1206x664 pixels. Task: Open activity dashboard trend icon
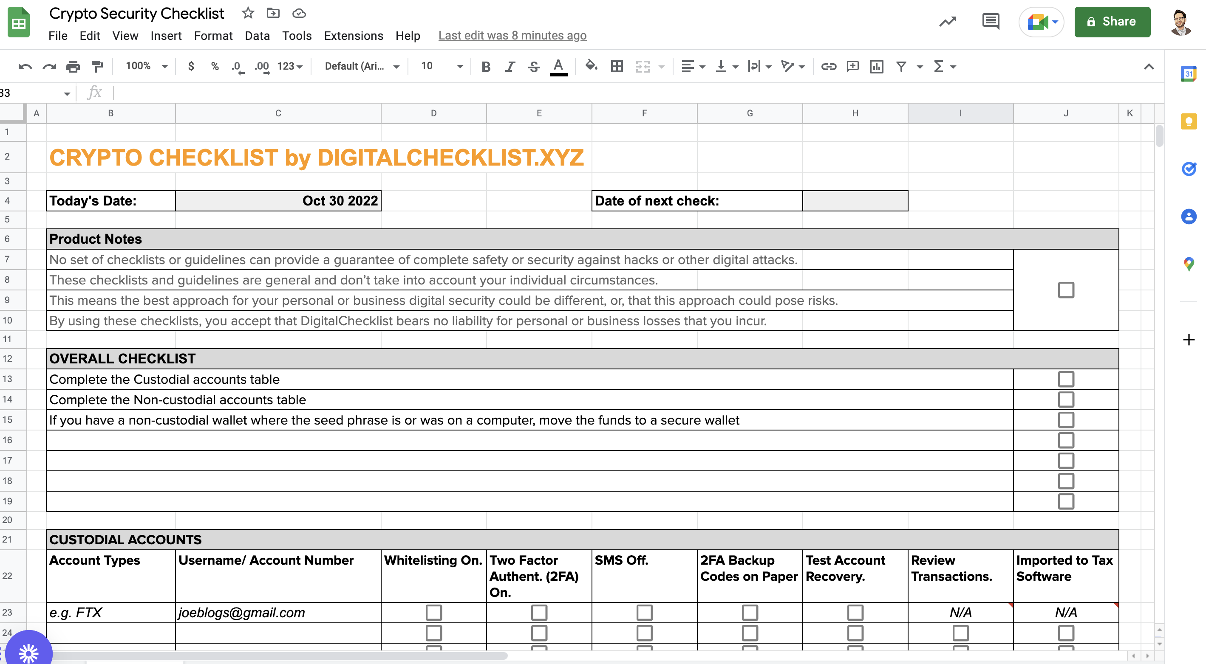948,22
